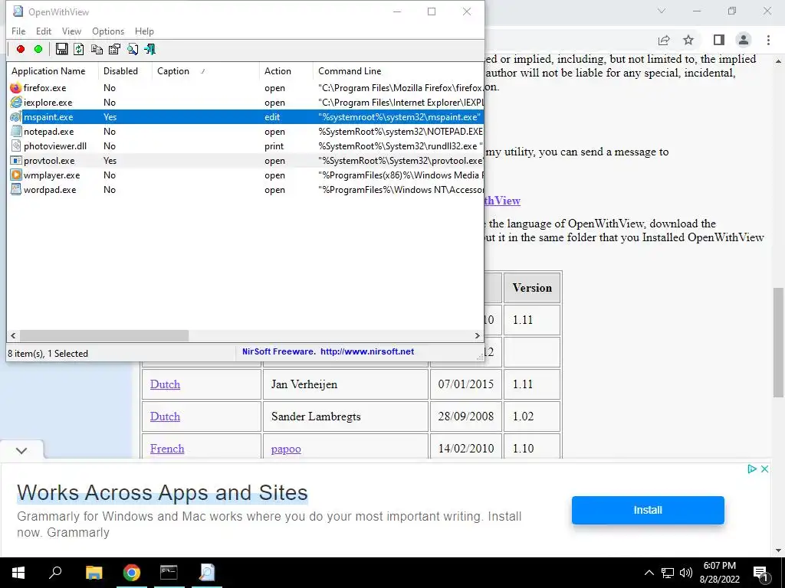This screenshot has width=785, height=588.
Task: Click the Copy Selected Items icon
Action: (97, 49)
